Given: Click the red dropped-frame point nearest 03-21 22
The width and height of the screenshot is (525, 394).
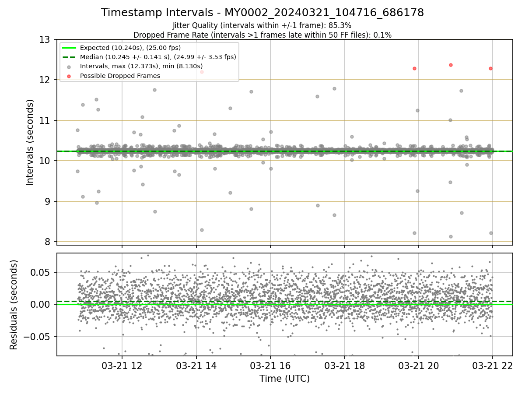Looking at the screenshot, I should [x=490, y=68].
